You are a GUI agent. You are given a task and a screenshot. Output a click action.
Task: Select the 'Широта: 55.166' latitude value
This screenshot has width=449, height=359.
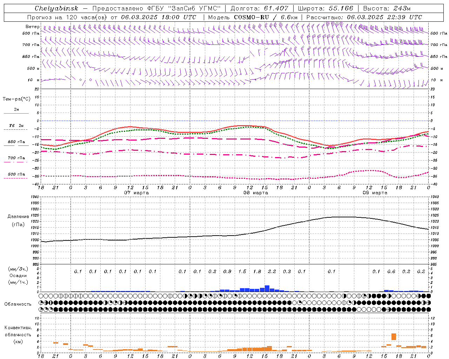pyautogui.click(x=325, y=8)
